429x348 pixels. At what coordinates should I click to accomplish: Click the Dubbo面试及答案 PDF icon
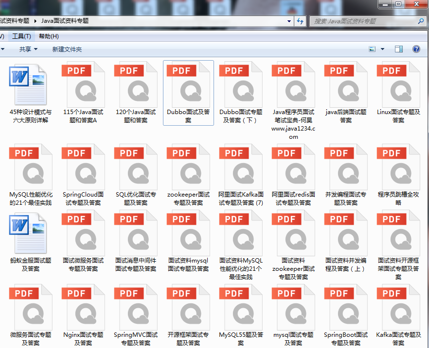pyautogui.click(x=188, y=84)
